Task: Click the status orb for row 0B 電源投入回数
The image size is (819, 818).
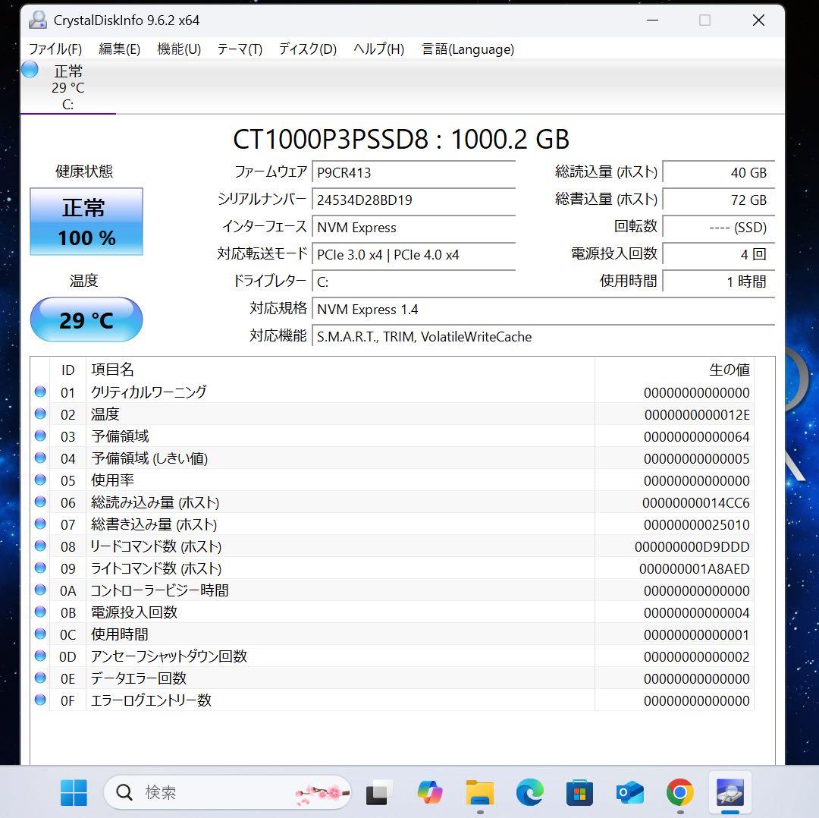Action: (40, 612)
